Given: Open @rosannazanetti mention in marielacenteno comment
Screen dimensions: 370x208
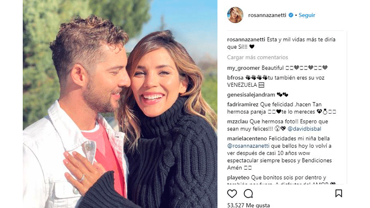Looking at the screenshot, I should pyautogui.click(x=248, y=146).
